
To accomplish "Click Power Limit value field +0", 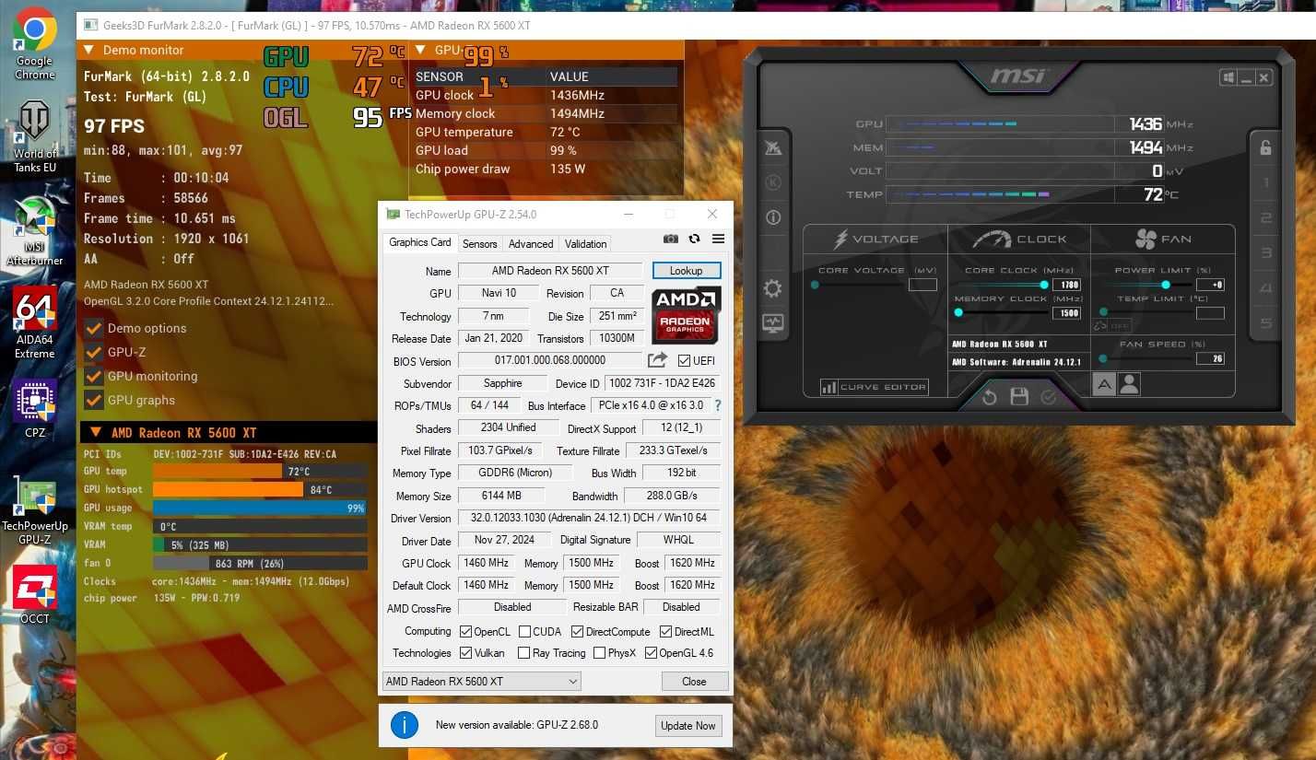I will (x=1210, y=285).
